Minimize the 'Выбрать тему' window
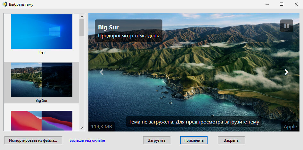The image size is (303, 150). point(267,4)
